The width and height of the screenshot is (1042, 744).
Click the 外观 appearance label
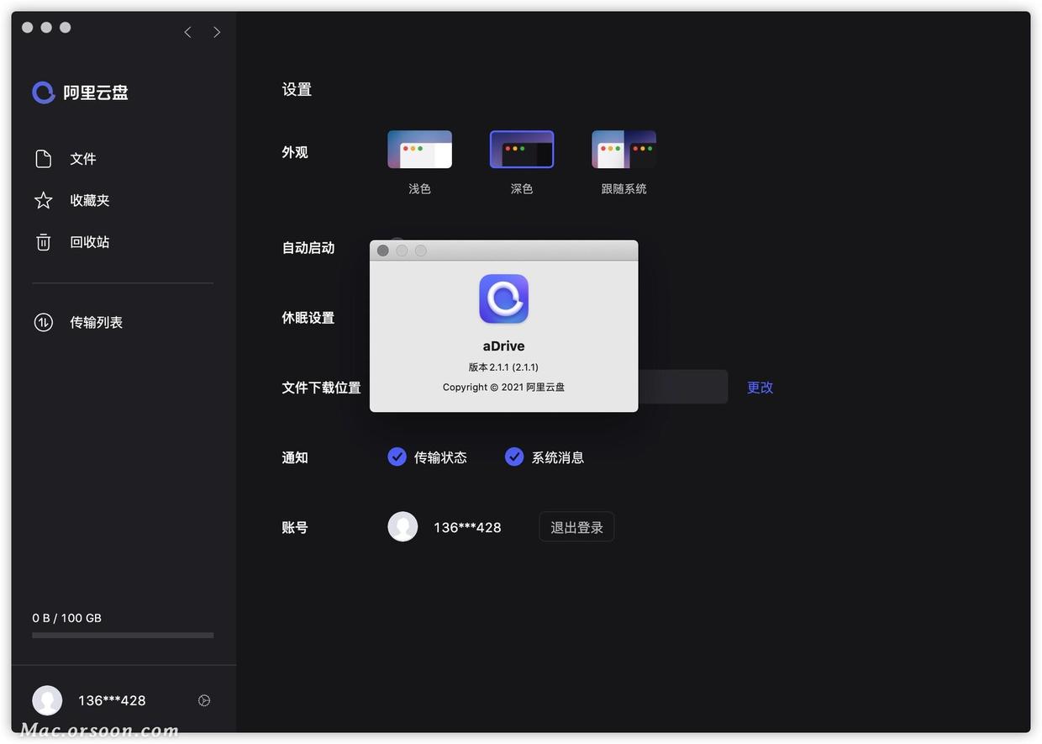click(295, 152)
